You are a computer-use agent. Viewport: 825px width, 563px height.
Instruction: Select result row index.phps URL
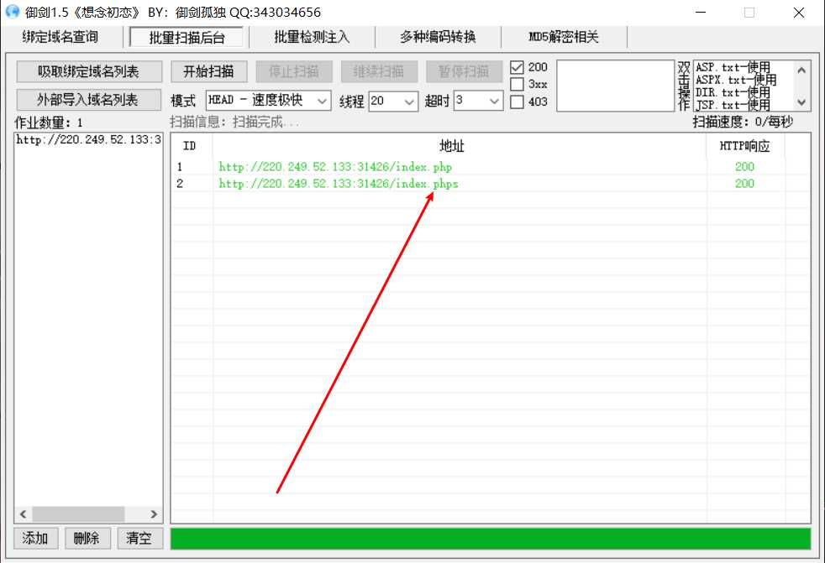[339, 184]
